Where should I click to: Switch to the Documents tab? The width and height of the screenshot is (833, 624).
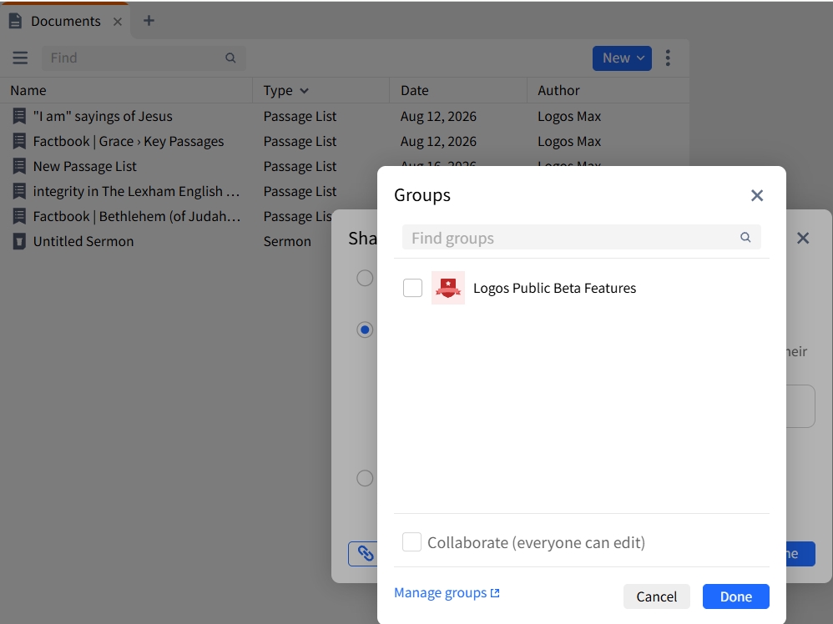66,21
